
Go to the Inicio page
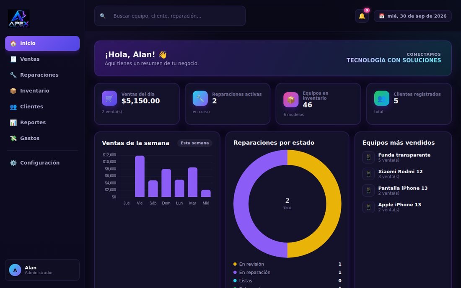[42, 44]
